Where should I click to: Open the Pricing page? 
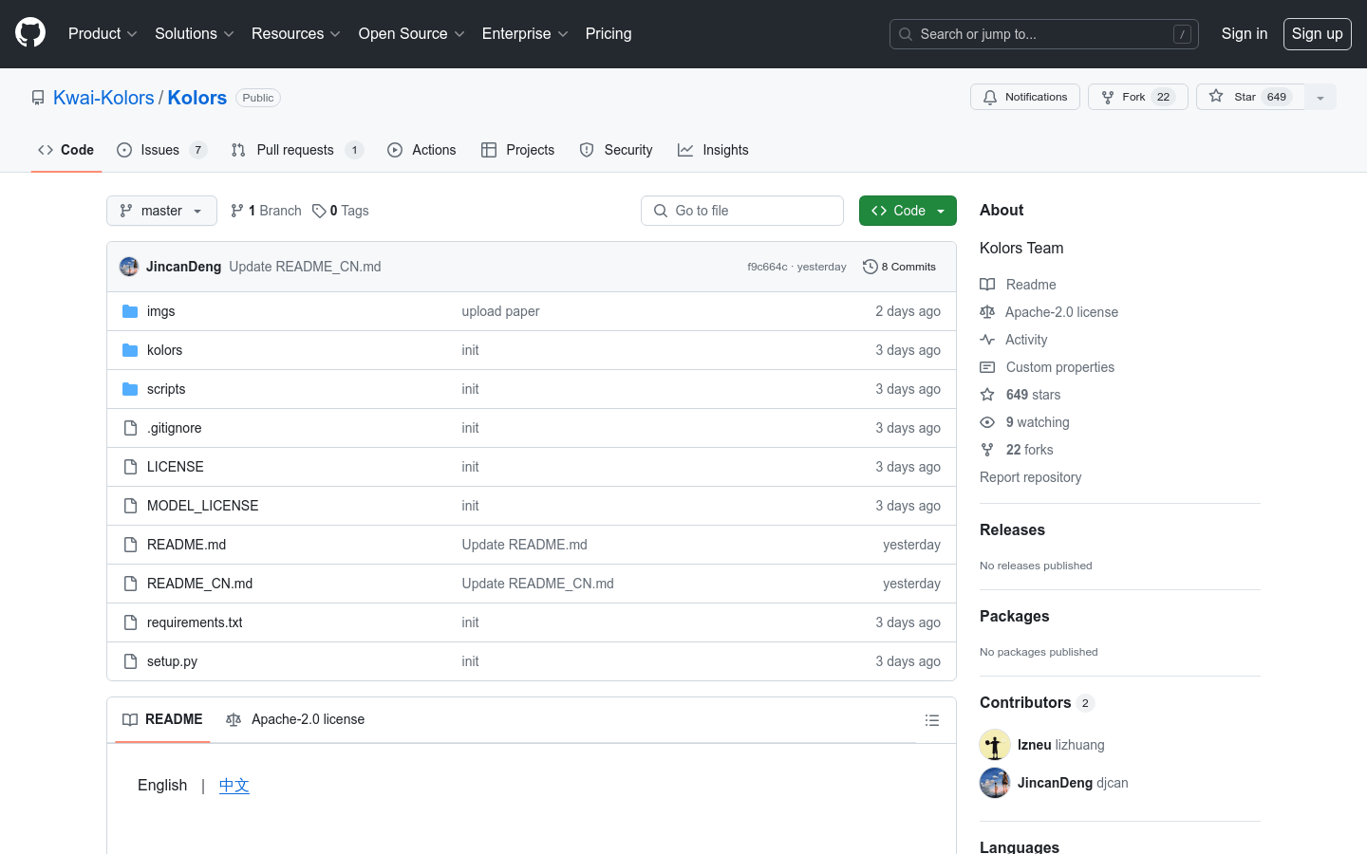click(x=609, y=33)
